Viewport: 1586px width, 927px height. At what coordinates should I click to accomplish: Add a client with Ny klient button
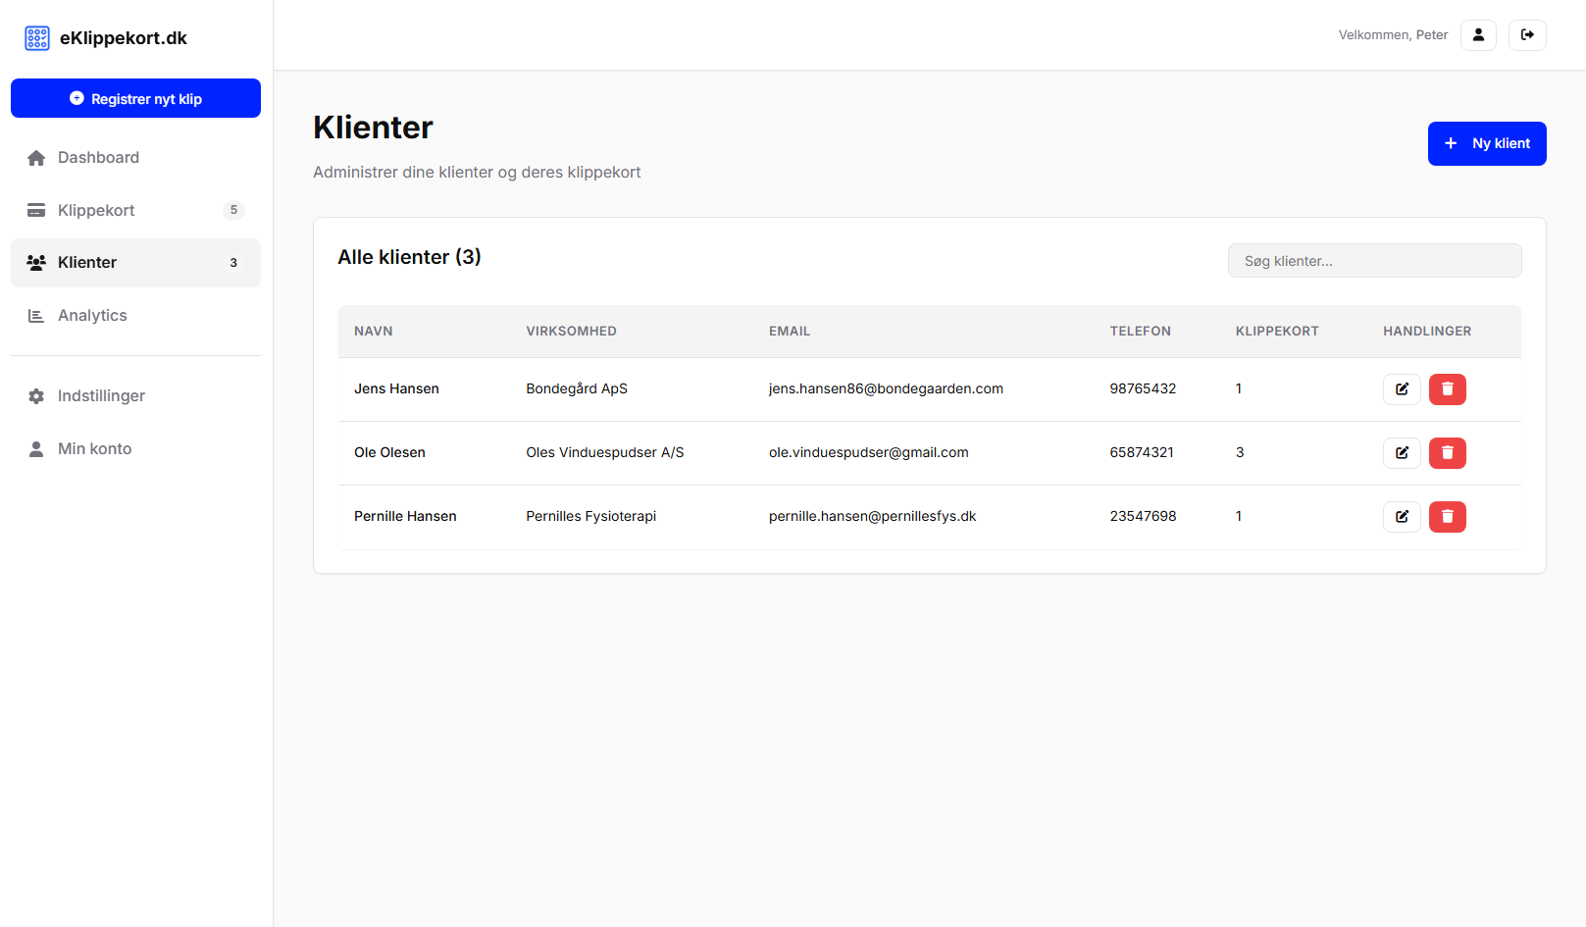pos(1487,144)
